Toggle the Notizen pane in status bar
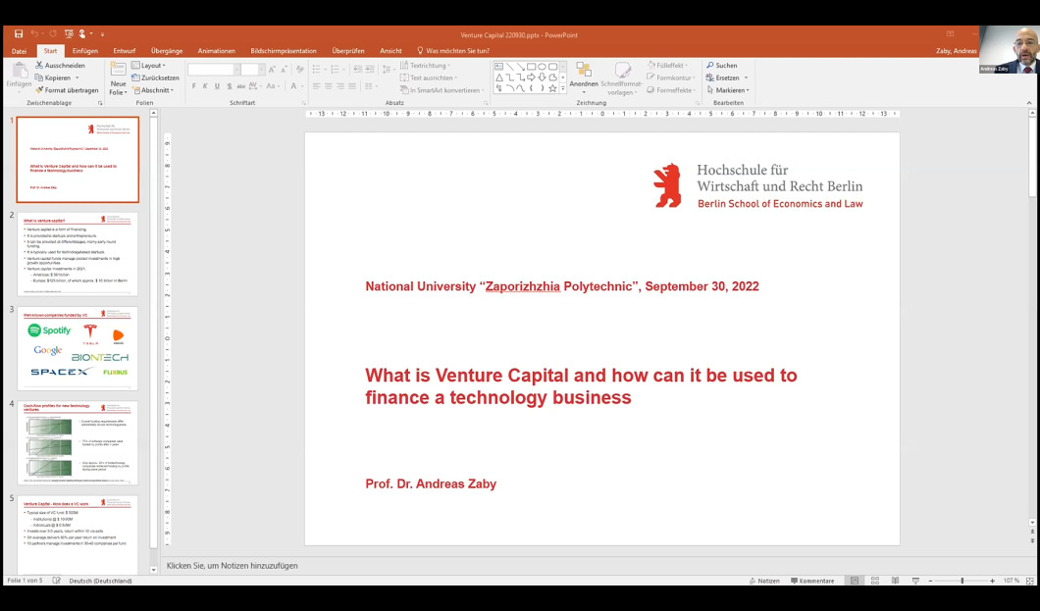The height and width of the screenshot is (611, 1040). [763, 581]
